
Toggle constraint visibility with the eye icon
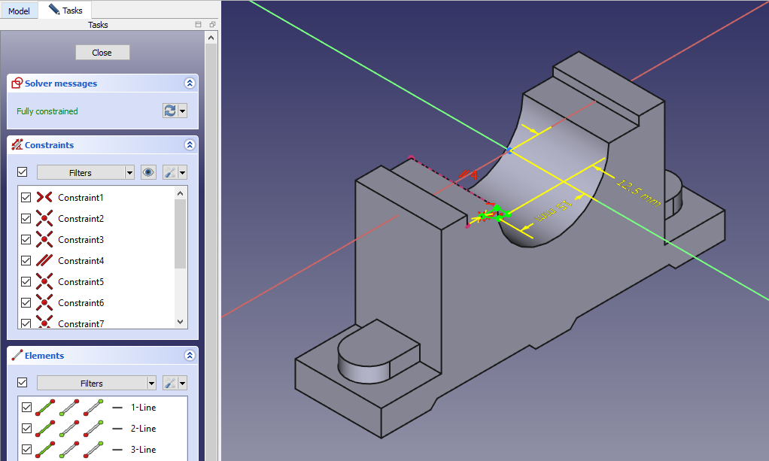(148, 172)
